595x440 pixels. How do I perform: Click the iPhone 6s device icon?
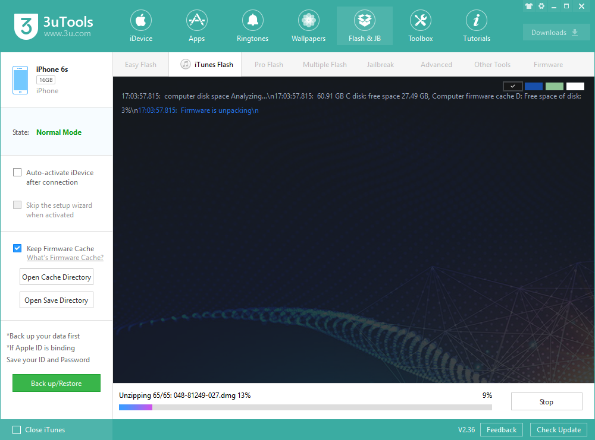pos(20,80)
